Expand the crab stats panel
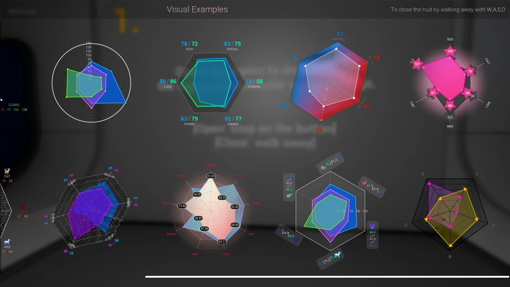 coord(372,234)
